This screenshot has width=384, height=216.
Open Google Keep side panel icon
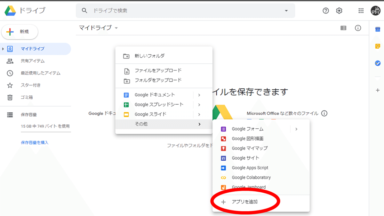378,46
